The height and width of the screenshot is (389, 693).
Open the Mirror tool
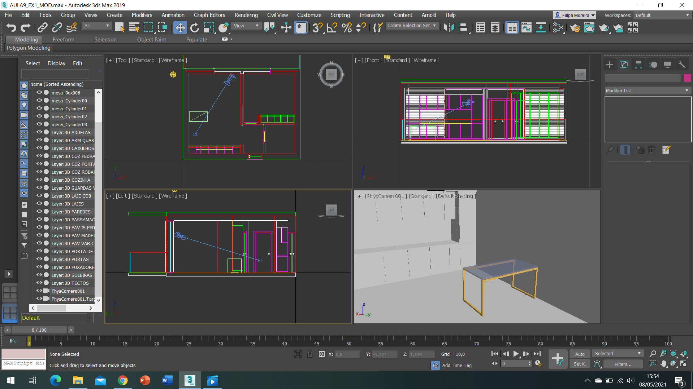(x=449, y=28)
